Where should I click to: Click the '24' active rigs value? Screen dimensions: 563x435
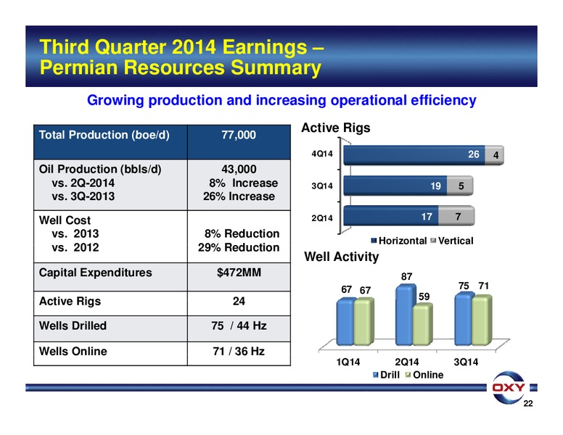pyautogui.click(x=239, y=301)
